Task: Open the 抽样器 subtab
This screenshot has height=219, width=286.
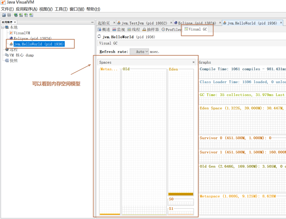Action: [x=151, y=30]
